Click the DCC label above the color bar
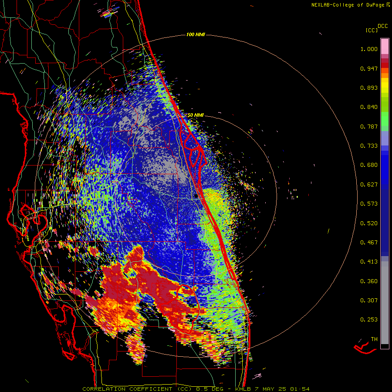The image size is (392, 392). click(382, 26)
